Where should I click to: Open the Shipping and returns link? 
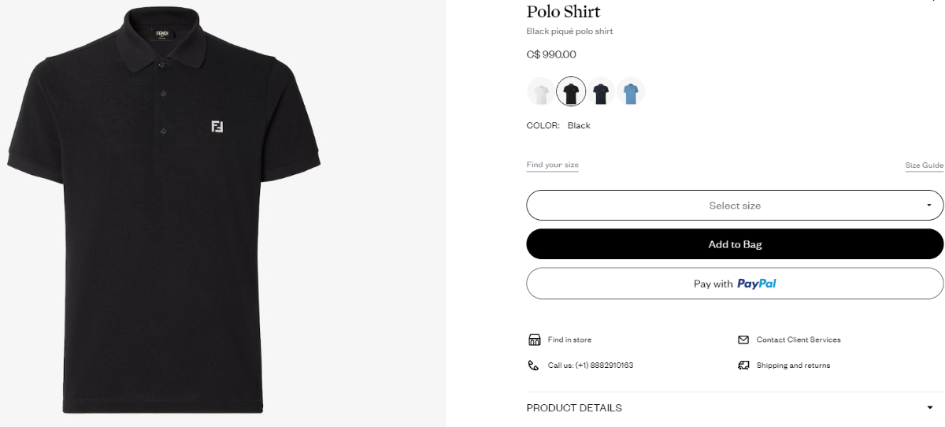(793, 366)
